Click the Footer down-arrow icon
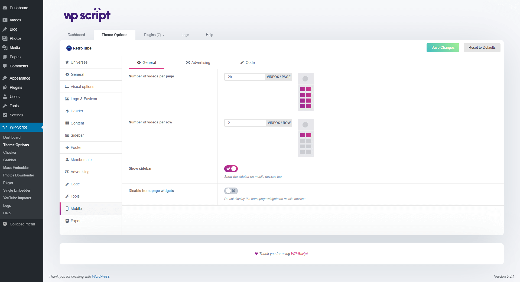This screenshot has width=520, height=282. pos(67,147)
